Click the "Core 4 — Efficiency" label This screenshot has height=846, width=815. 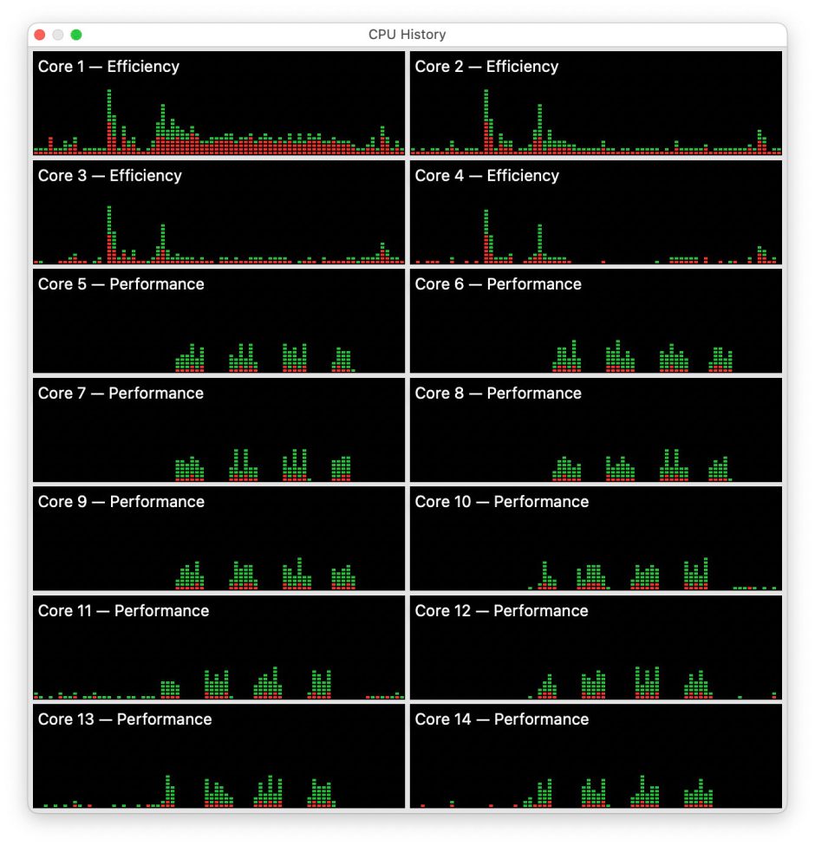coord(487,175)
